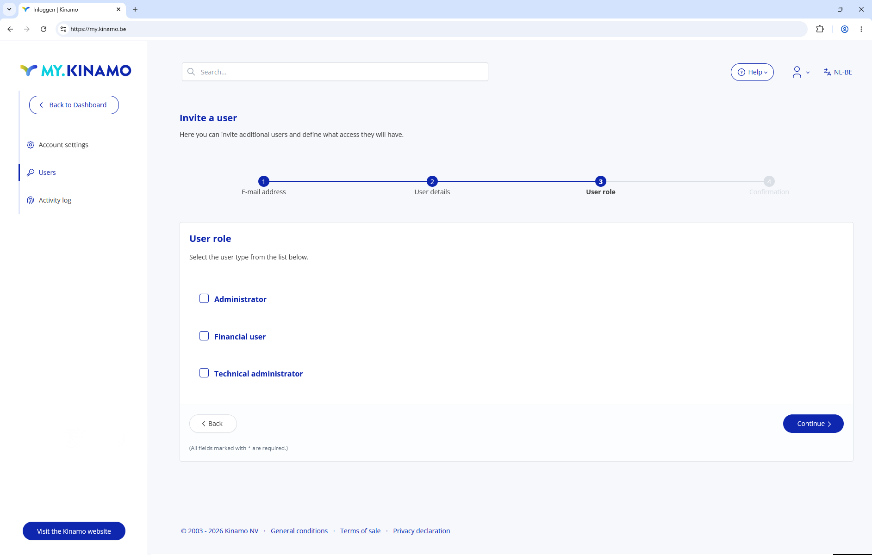Viewport: 872px width, 555px height.
Task: Close the Inloggen | Kinamo tab
Action: pos(118,9)
